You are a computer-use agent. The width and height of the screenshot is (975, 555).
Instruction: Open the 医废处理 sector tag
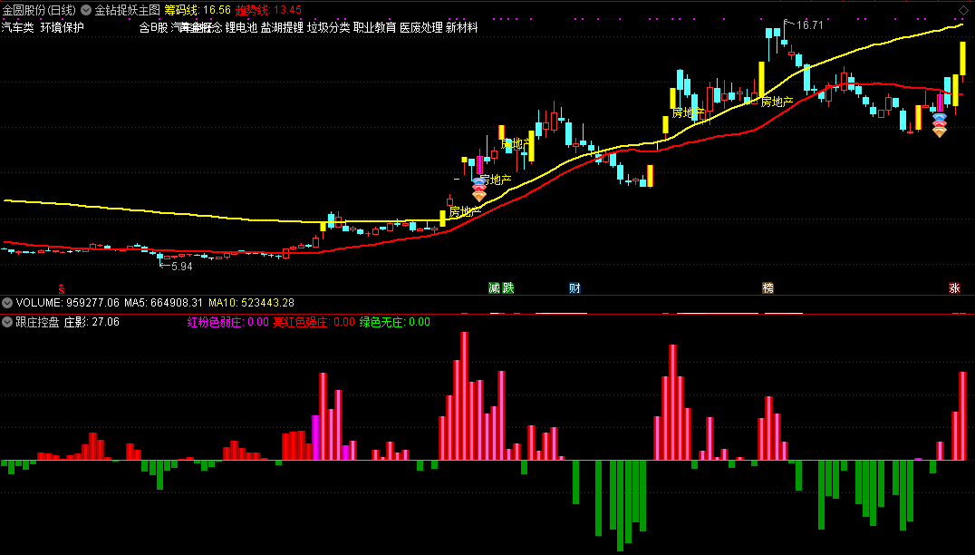(421, 27)
